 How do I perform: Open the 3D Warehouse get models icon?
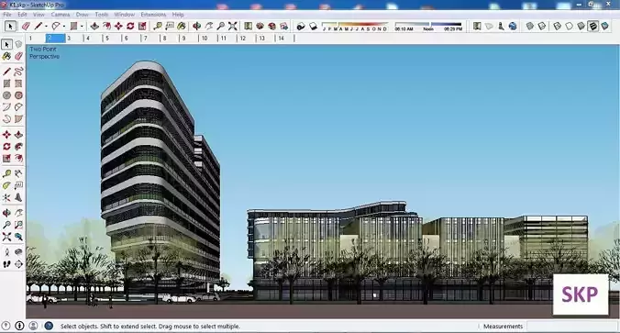pos(260,26)
